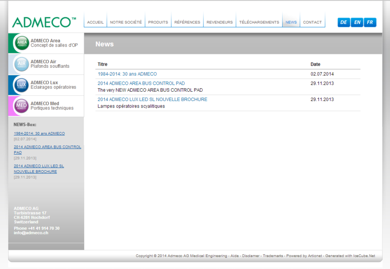Open NEWS-Box link '2014 ADMECO LUX LED SL NOUVELLE BROCHURE'
390x269 pixels.
click(x=39, y=169)
